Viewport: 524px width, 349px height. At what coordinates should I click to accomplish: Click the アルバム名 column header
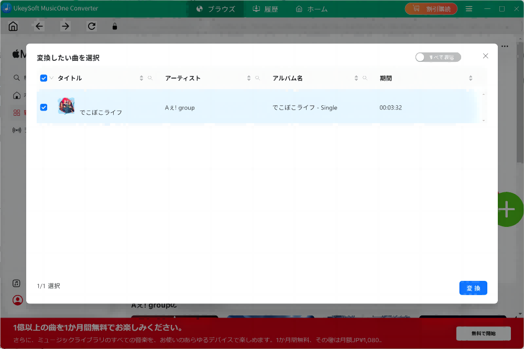288,78
